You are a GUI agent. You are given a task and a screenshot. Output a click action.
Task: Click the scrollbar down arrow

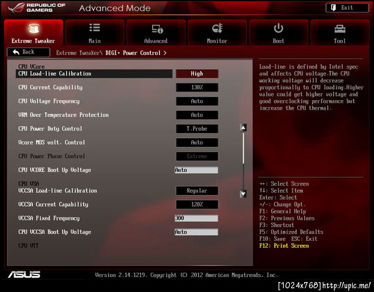pos(243,194)
